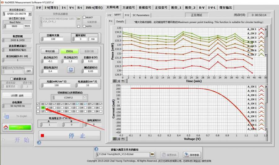Click the Pmax legend scrollbar down arrow
279x165 pixels.
pos(266,55)
